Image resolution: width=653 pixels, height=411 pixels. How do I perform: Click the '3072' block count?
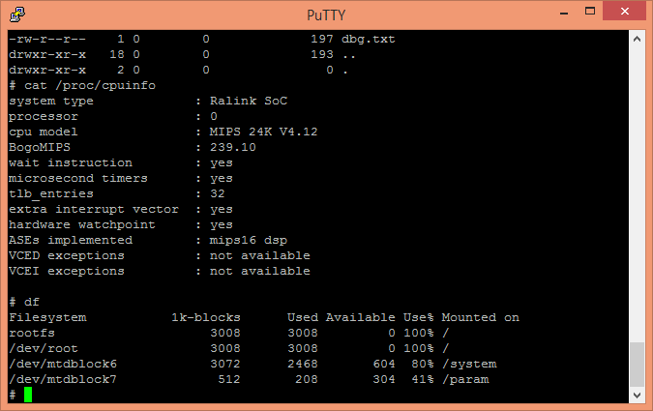(x=225, y=364)
